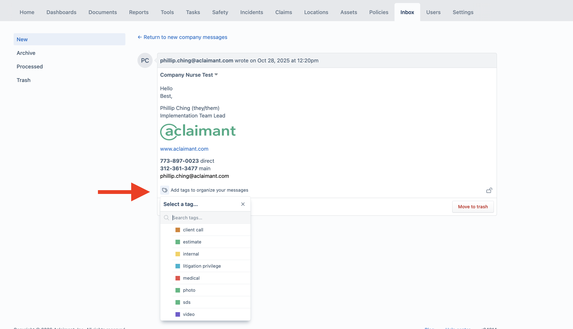Click Move to trash button

[x=473, y=207]
